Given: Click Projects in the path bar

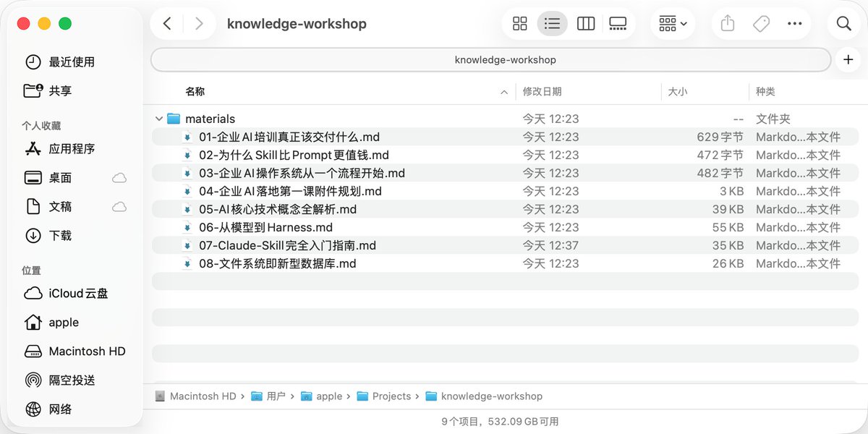Looking at the screenshot, I should pos(384,396).
